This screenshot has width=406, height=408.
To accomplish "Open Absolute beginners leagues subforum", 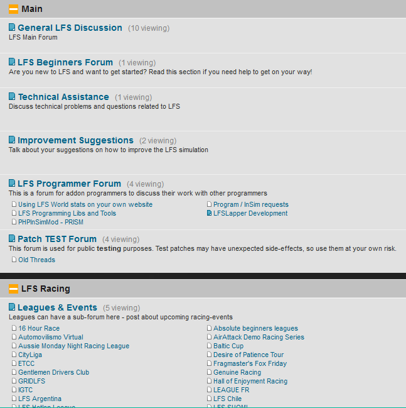I will coord(255,328).
